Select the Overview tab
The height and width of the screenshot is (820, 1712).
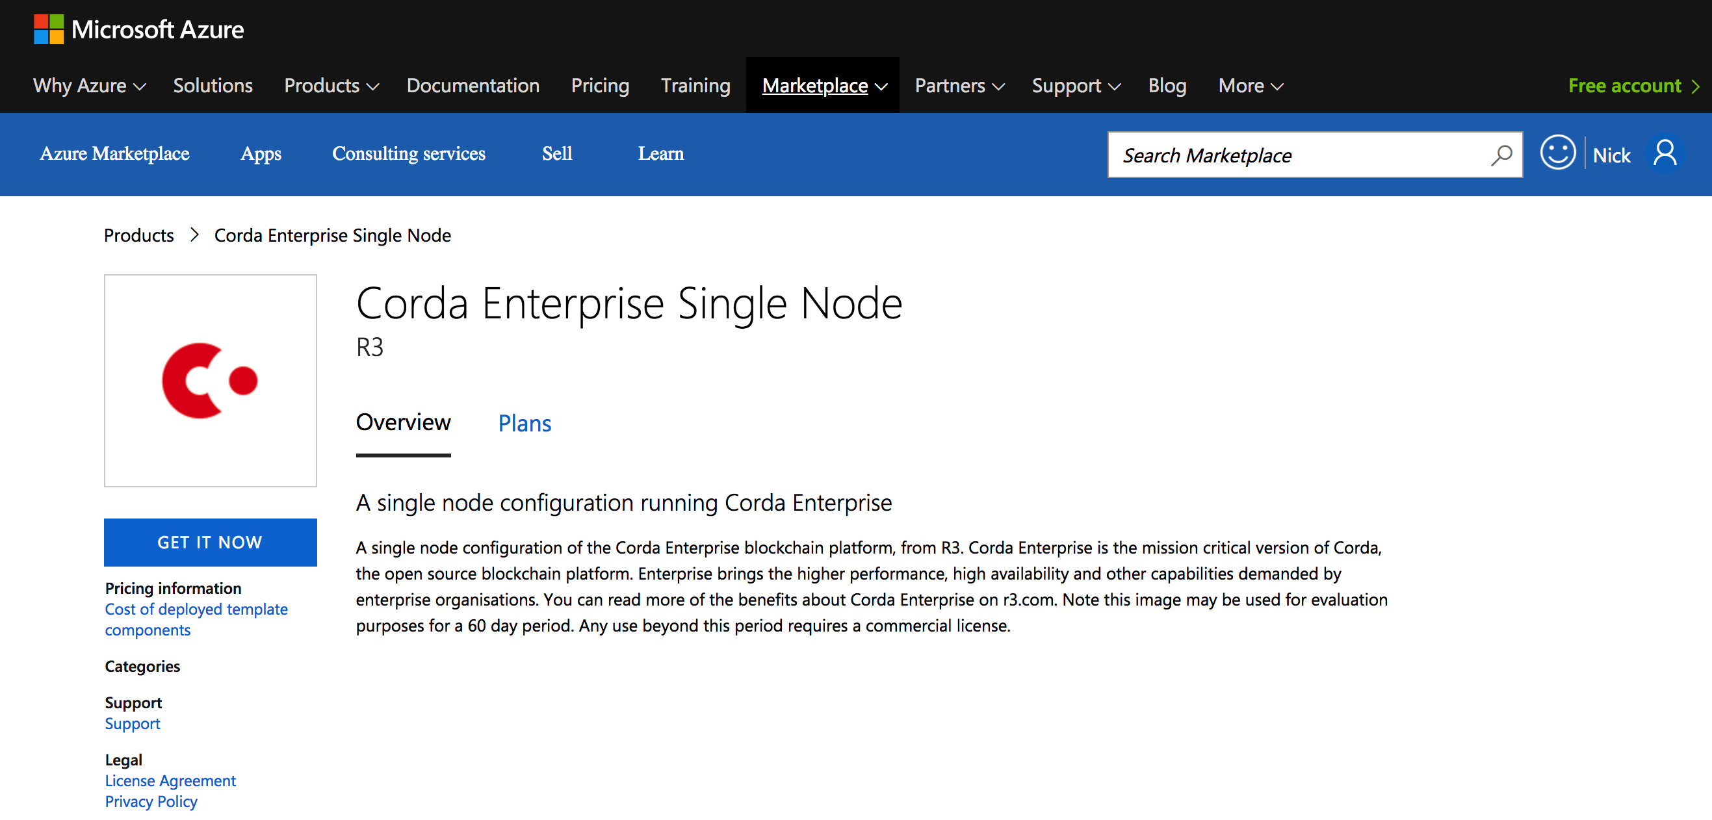coord(403,422)
